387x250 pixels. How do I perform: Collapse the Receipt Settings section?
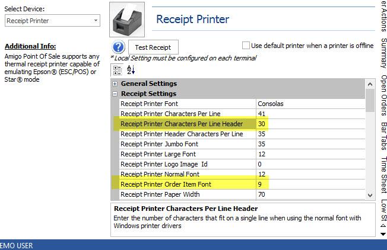pos(115,94)
